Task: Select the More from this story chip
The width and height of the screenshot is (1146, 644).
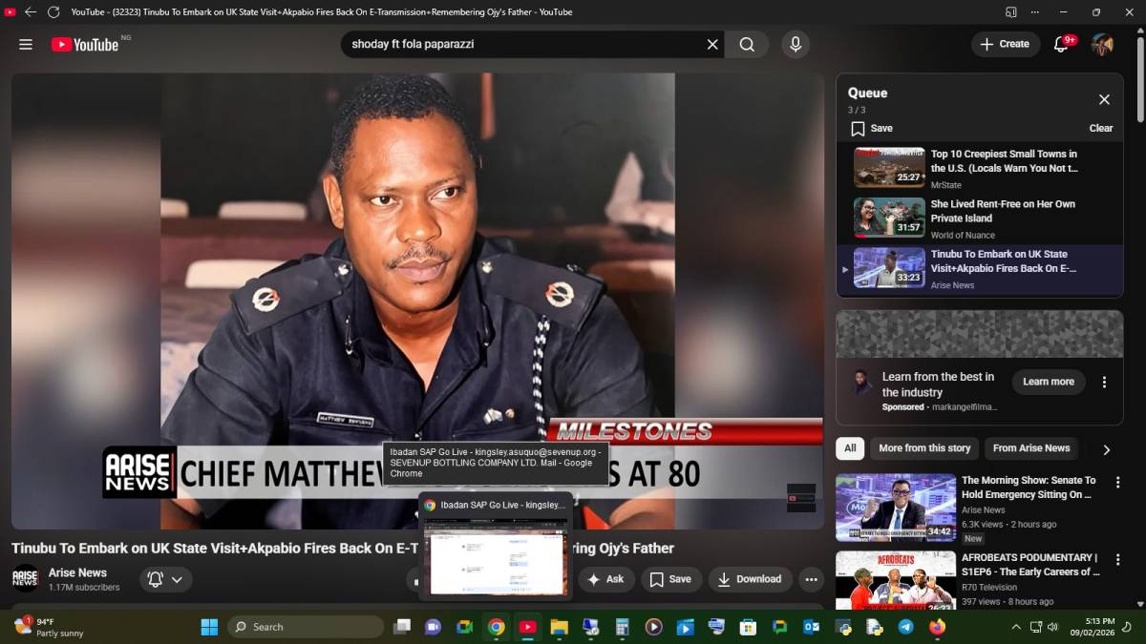Action: pyautogui.click(x=924, y=447)
